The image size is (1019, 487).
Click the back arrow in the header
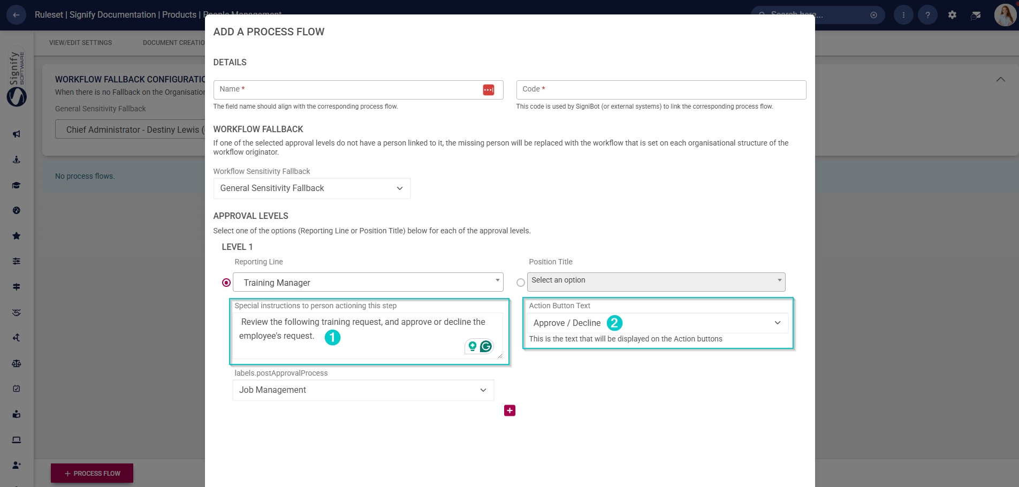[x=16, y=15]
